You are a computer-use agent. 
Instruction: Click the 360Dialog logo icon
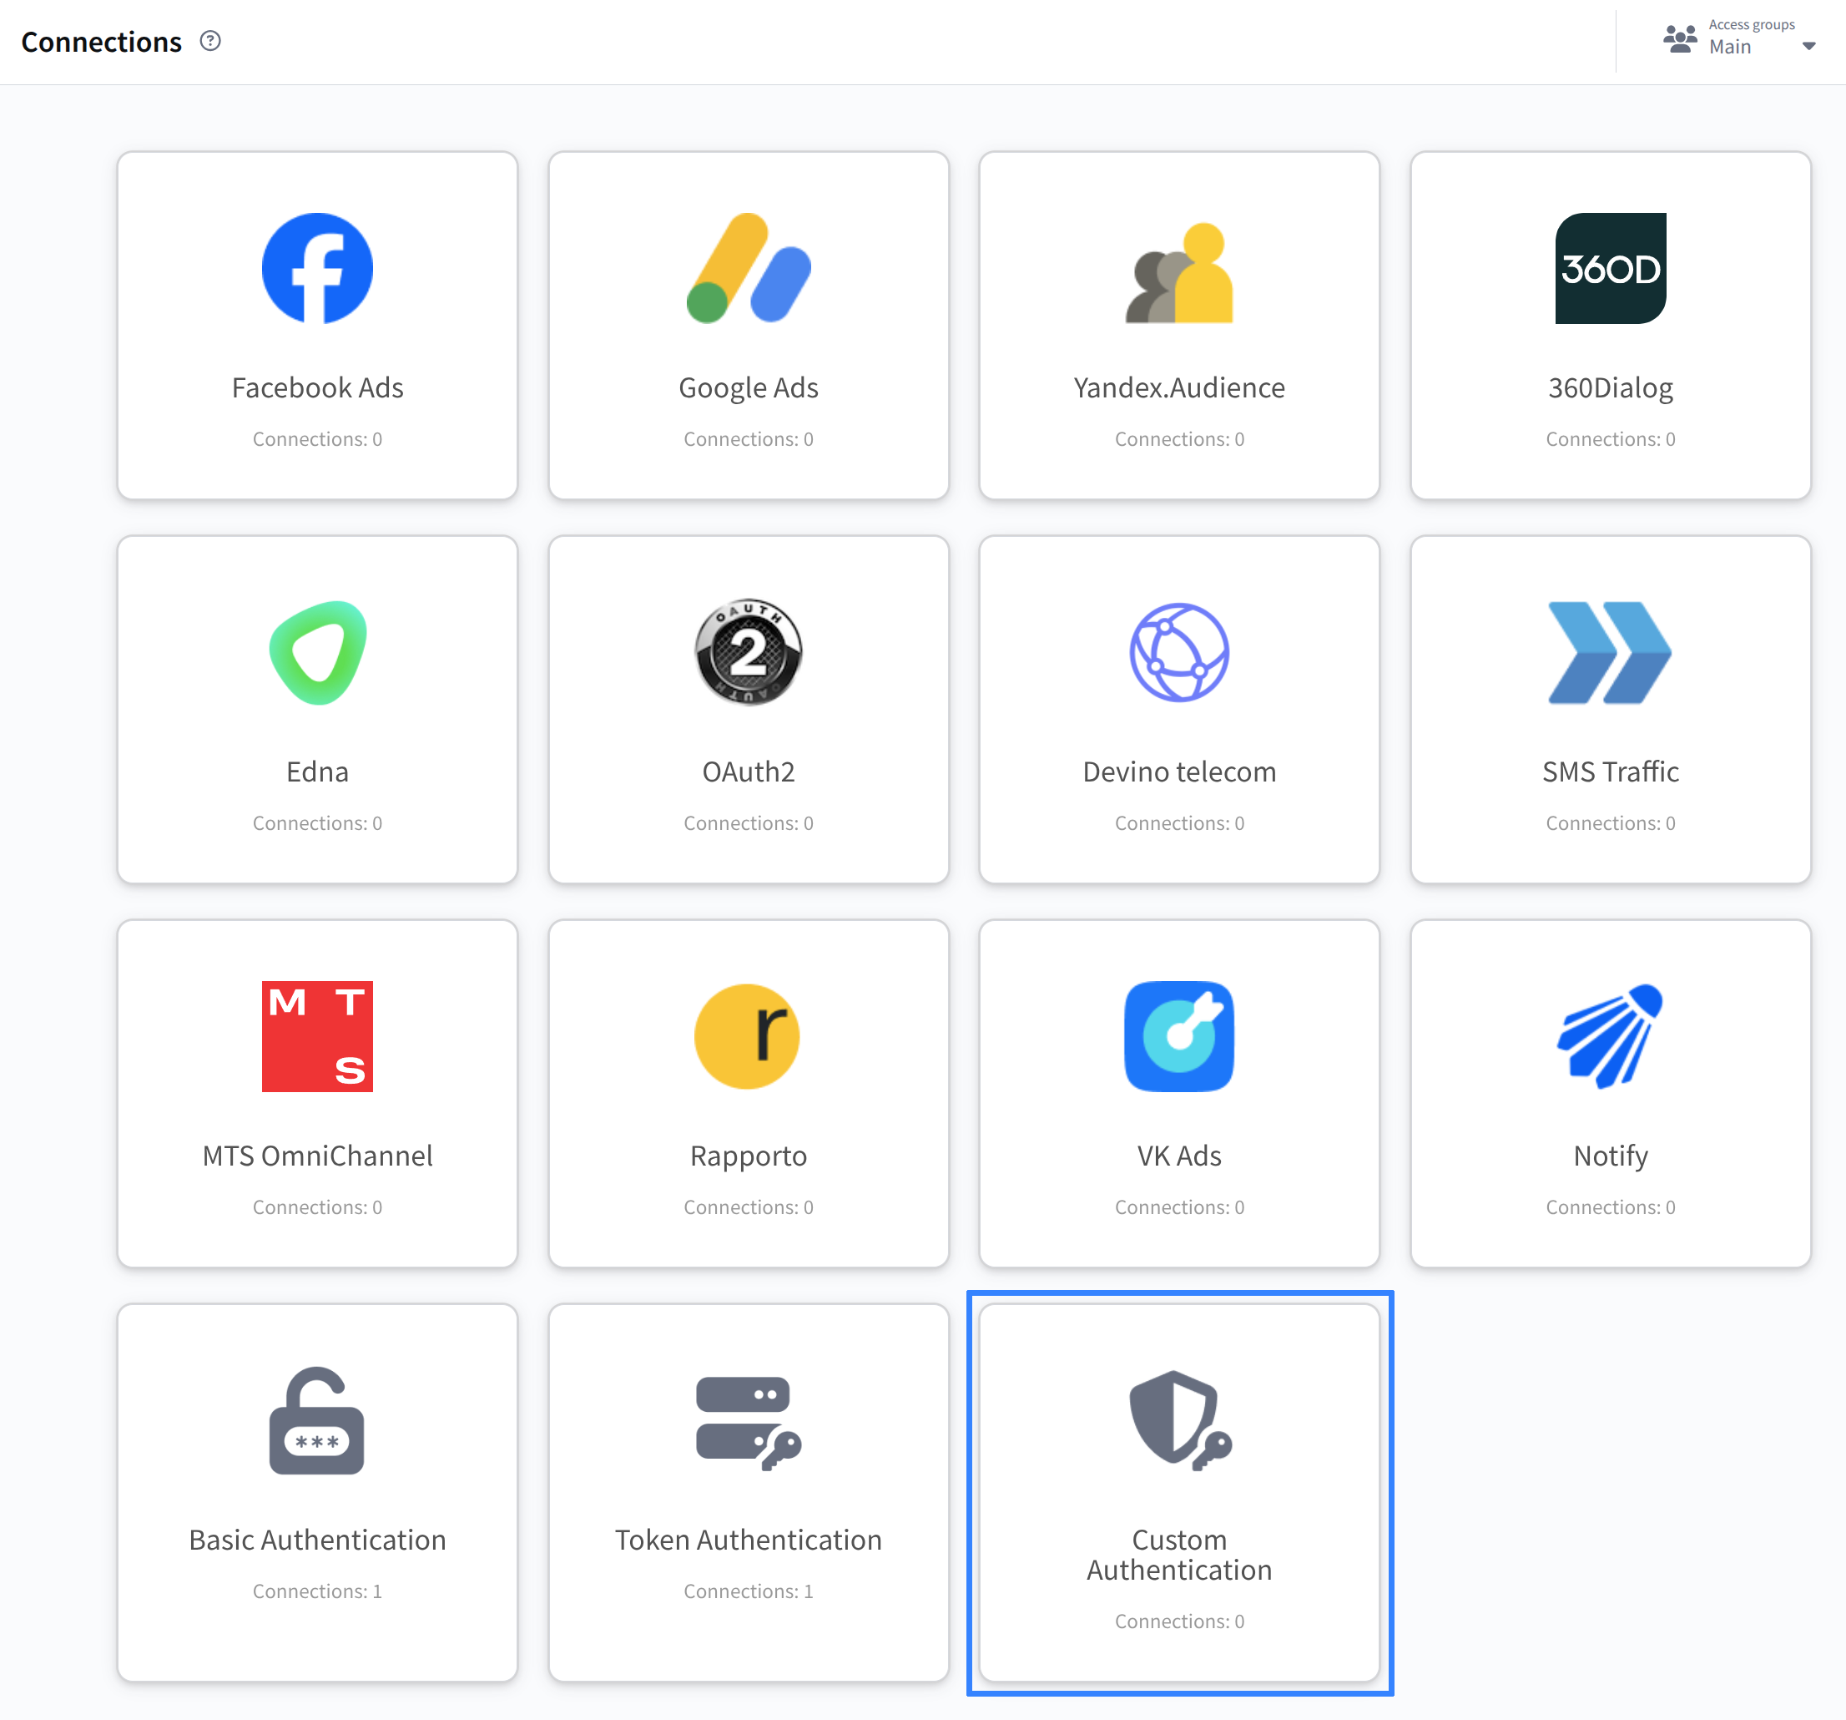click(x=1609, y=269)
